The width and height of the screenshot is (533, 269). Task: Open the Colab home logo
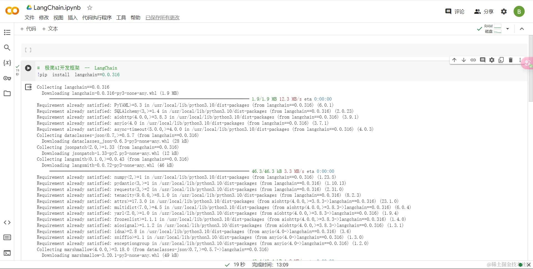(x=12, y=11)
